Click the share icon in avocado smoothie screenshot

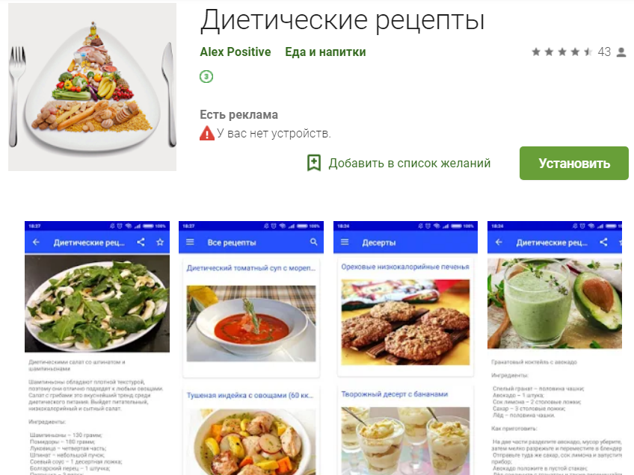(603, 242)
